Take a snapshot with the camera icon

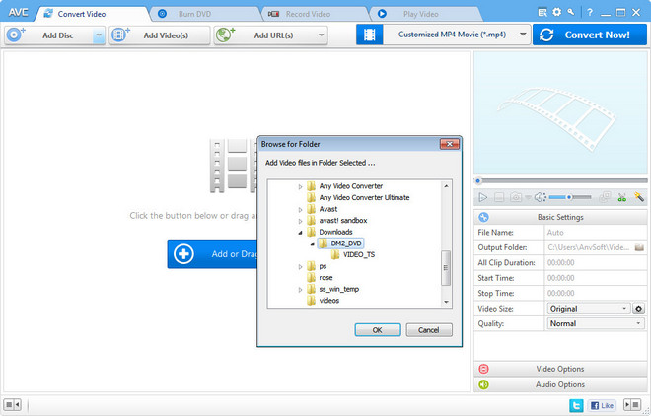tap(516, 197)
